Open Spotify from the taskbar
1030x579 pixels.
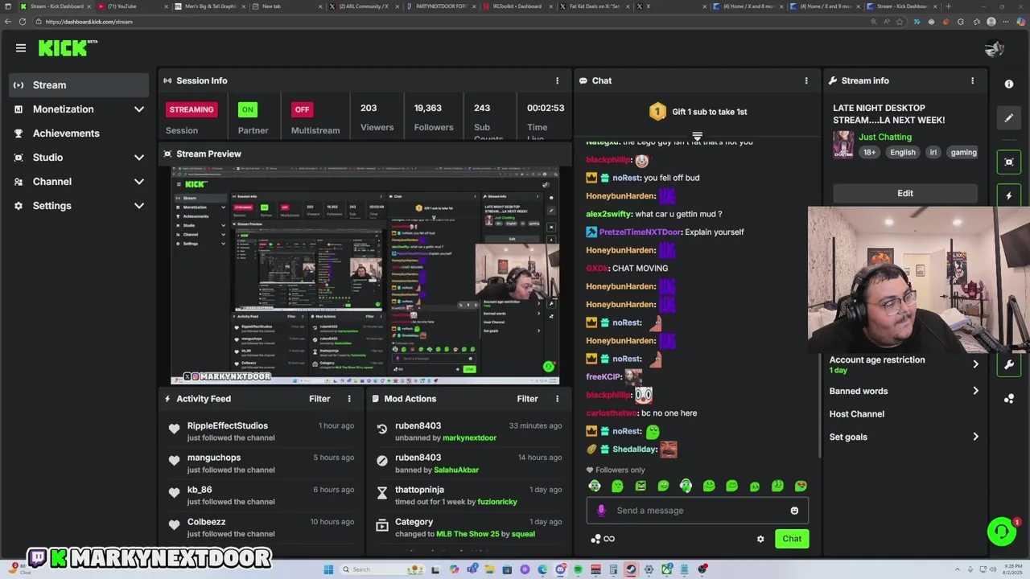pyautogui.click(x=578, y=569)
